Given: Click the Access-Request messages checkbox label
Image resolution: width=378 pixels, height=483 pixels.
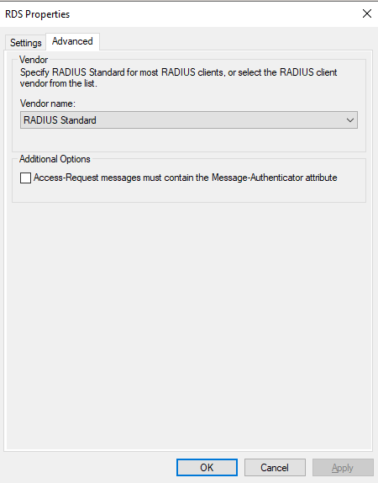Looking at the screenshot, I should pos(185,178).
